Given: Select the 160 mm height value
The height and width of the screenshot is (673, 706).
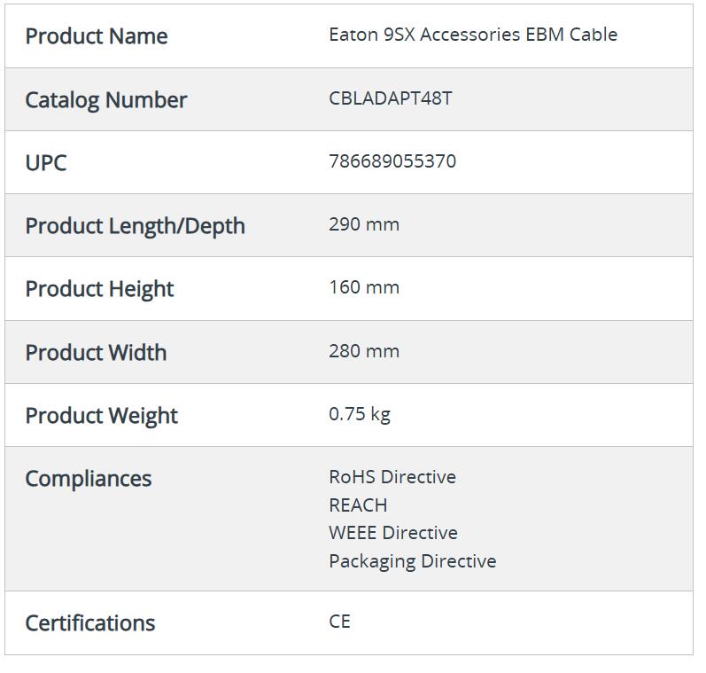Looking at the screenshot, I should click(x=363, y=287).
